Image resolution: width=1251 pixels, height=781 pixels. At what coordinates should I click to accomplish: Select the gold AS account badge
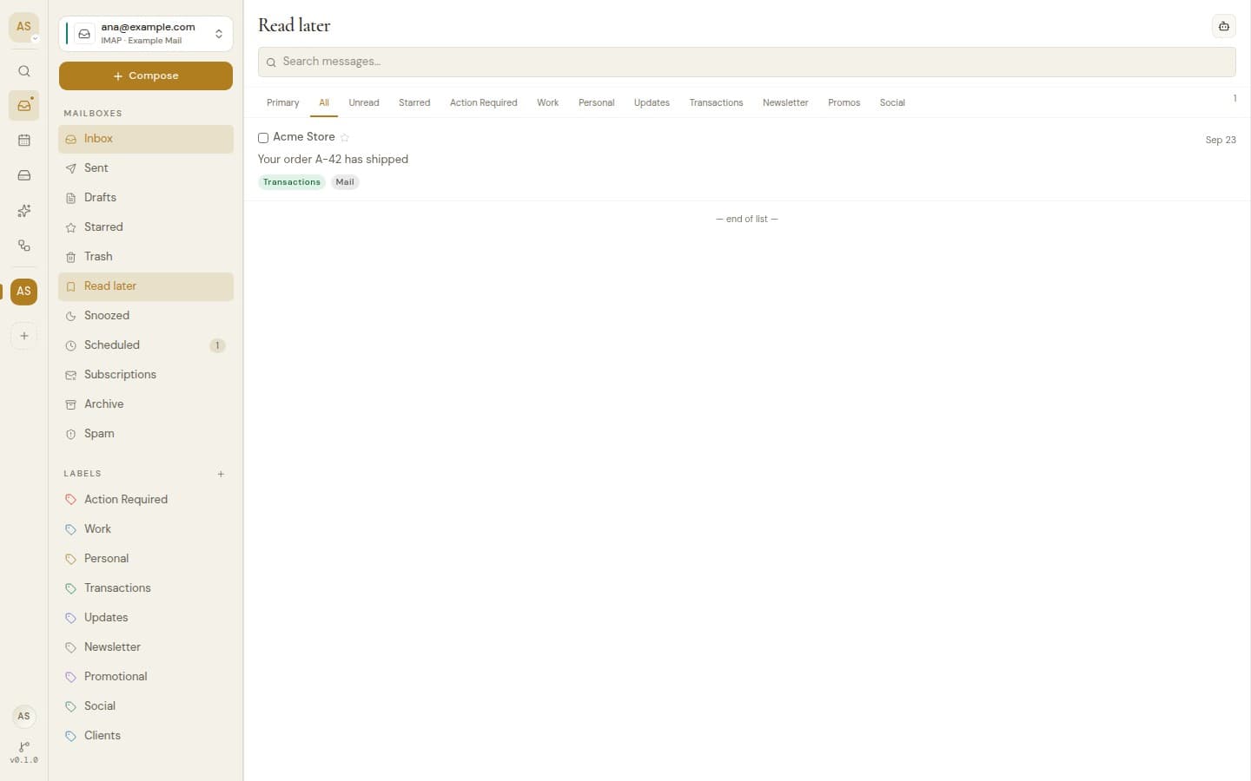(24, 292)
